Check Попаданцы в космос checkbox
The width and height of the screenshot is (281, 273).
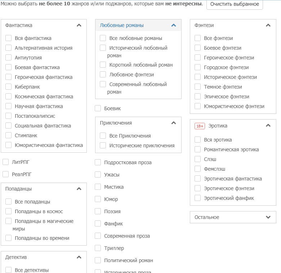click(x=9, y=211)
